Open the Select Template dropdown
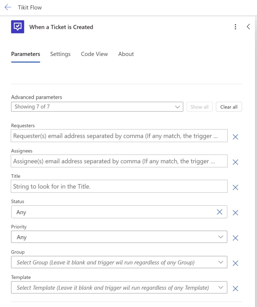The image size is (257, 307). tap(119, 288)
